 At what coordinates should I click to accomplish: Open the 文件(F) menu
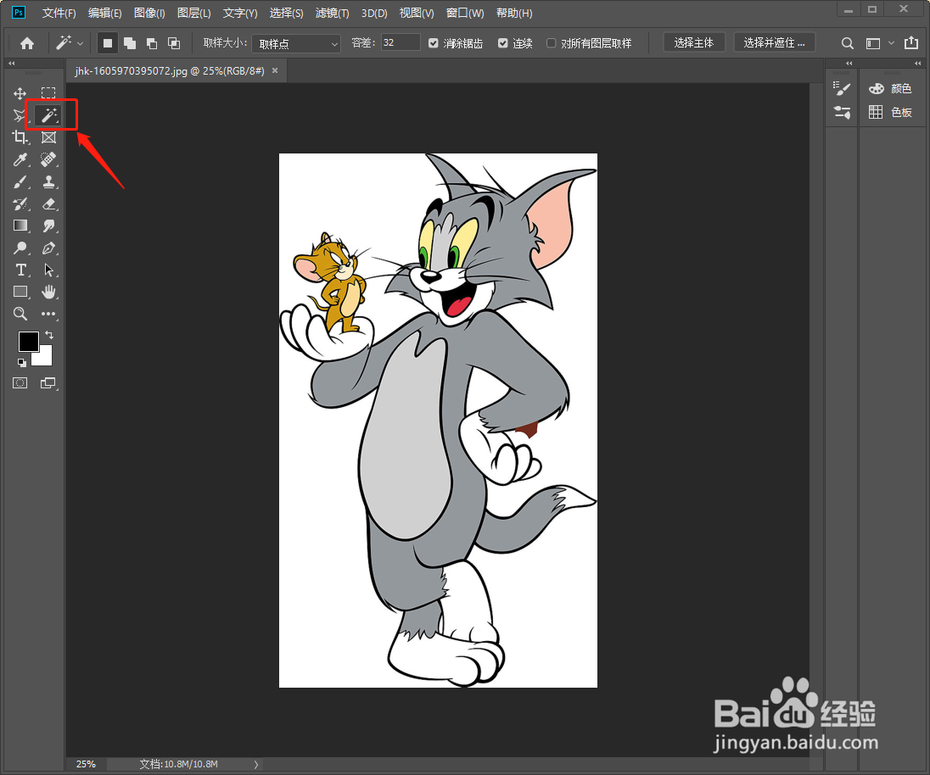tap(59, 13)
